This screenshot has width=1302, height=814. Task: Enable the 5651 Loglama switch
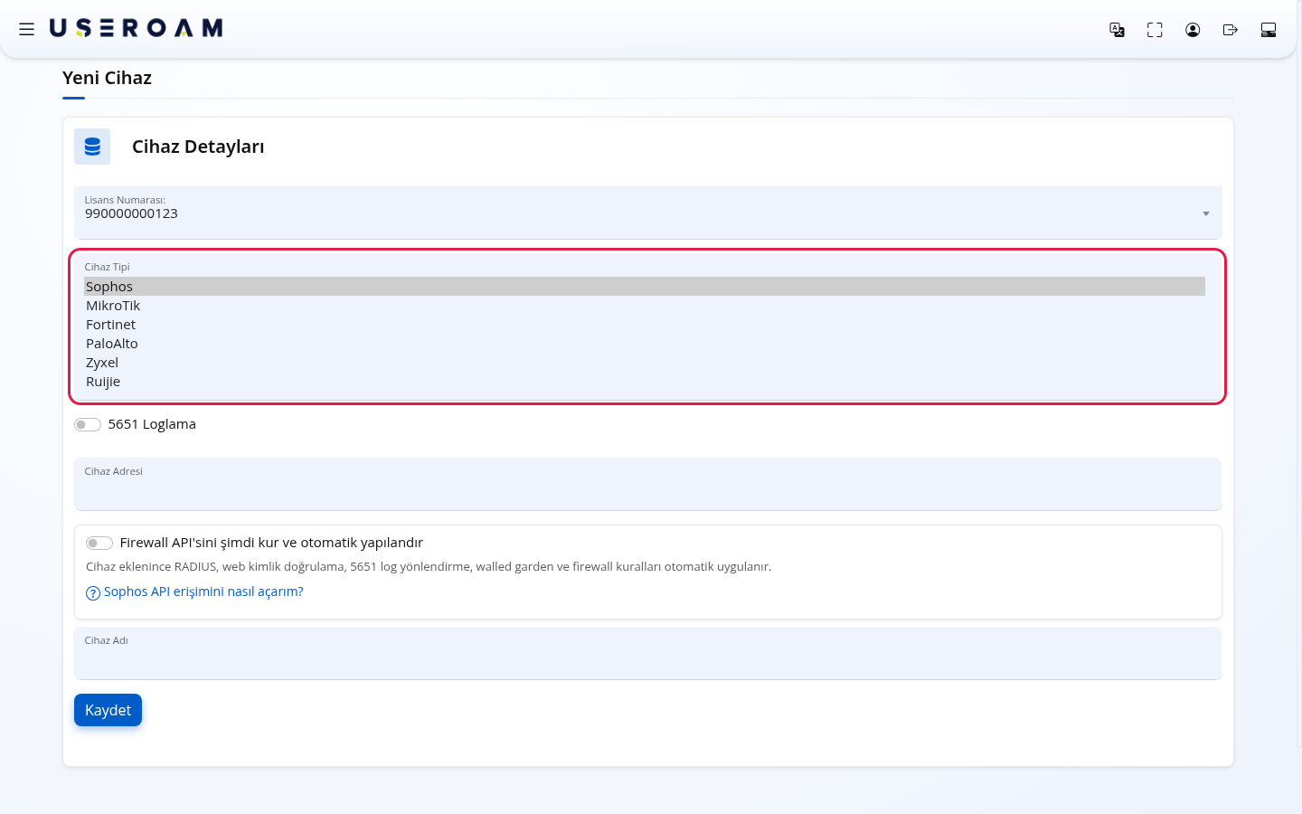point(88,424)
